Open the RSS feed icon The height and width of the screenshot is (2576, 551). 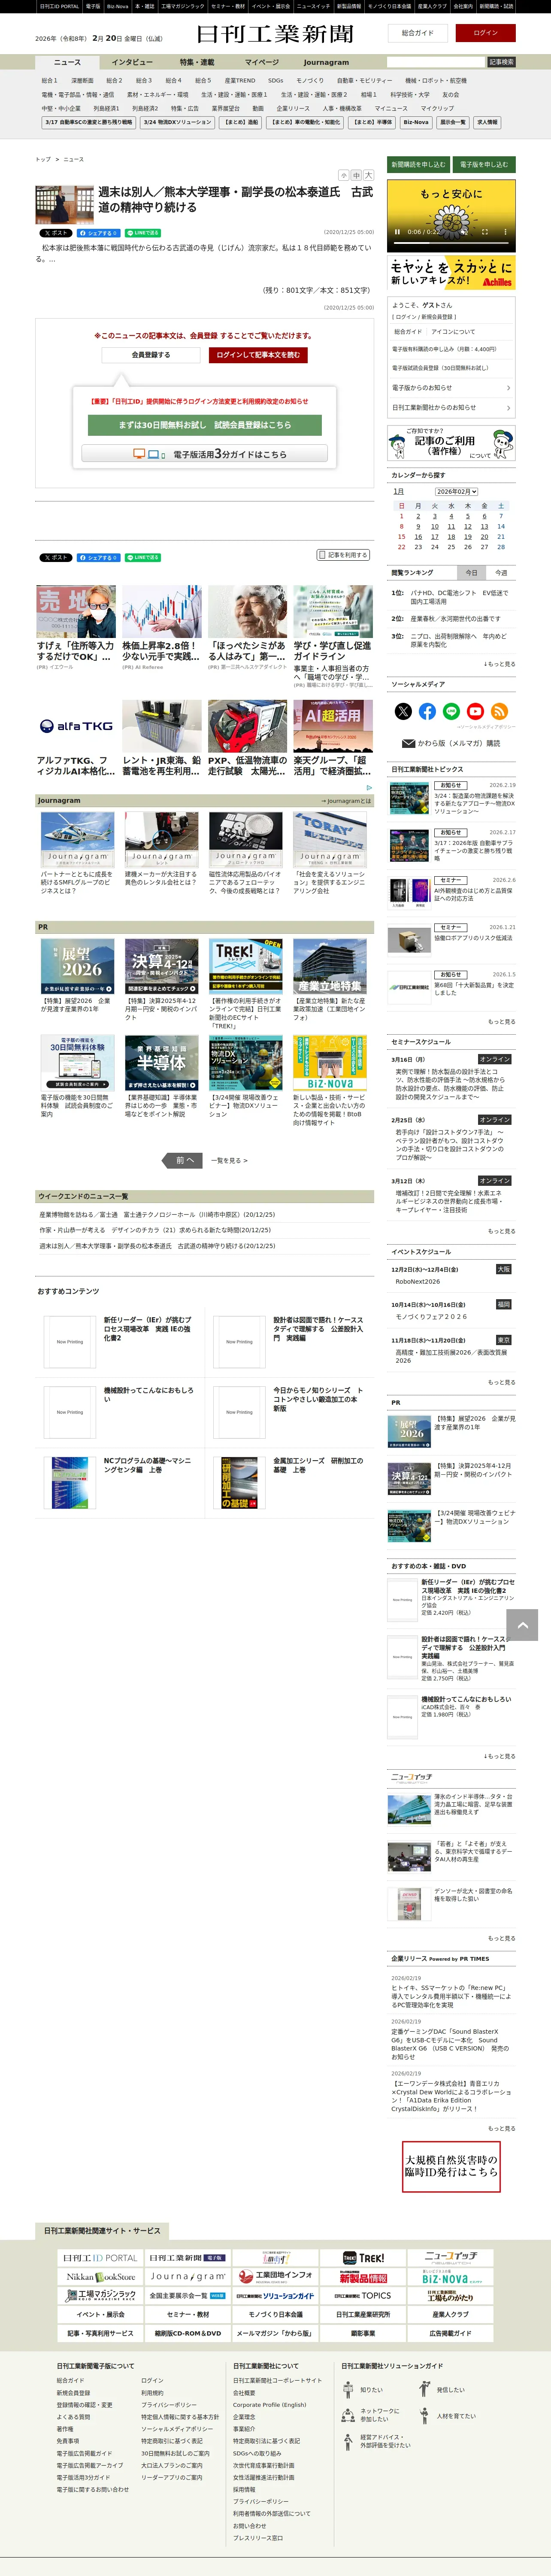point(499,711)
